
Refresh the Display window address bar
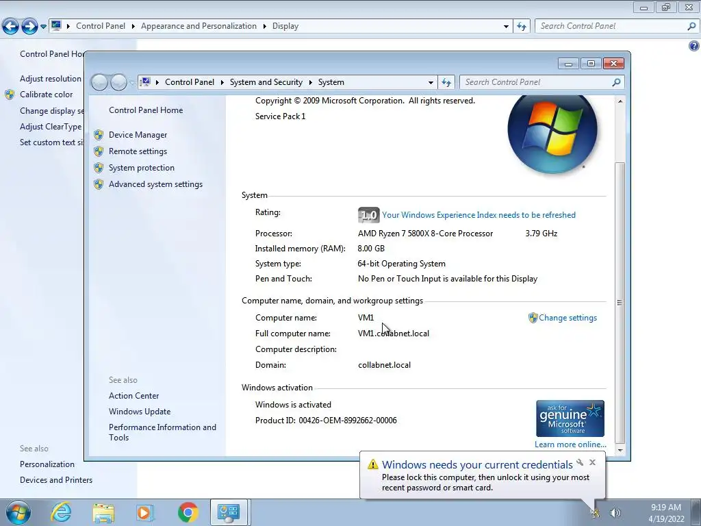(521, 27)
